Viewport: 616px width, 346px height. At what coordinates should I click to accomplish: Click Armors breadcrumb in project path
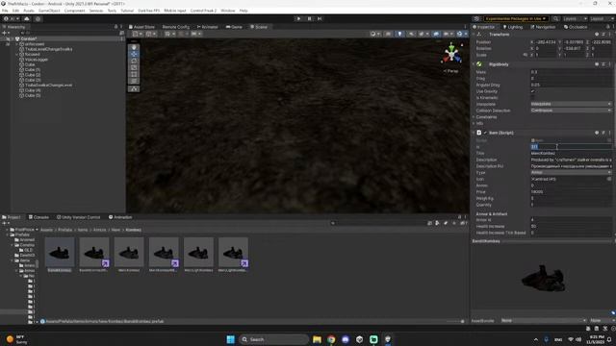pos(99,230)
